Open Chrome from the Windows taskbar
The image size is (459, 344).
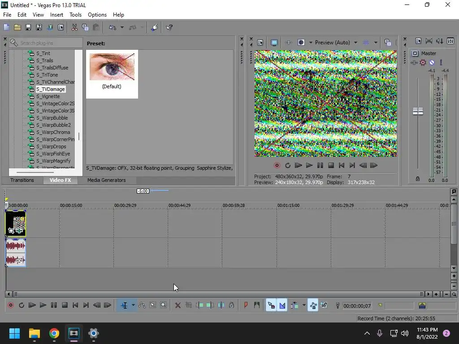(54, 333)
